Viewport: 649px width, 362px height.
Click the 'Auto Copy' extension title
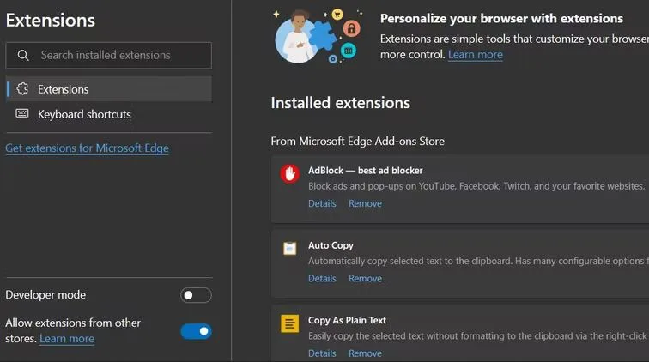coord(331,245)
